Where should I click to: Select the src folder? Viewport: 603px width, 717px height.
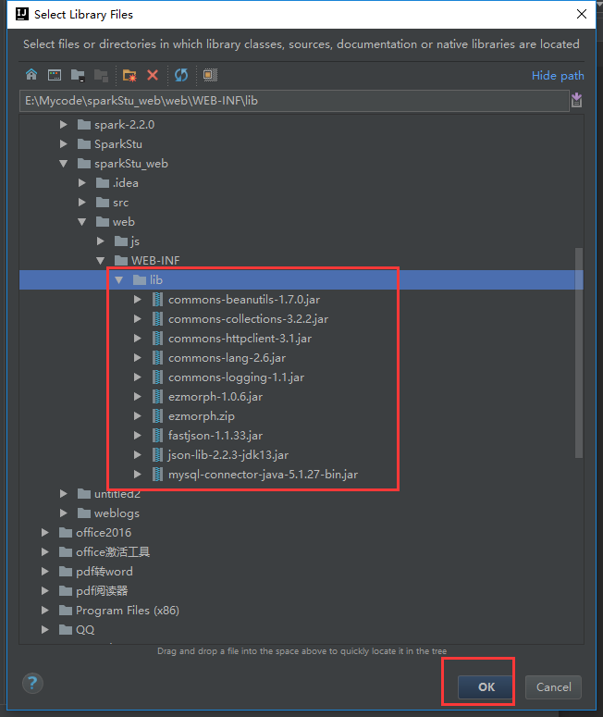[x=120, y=202]
